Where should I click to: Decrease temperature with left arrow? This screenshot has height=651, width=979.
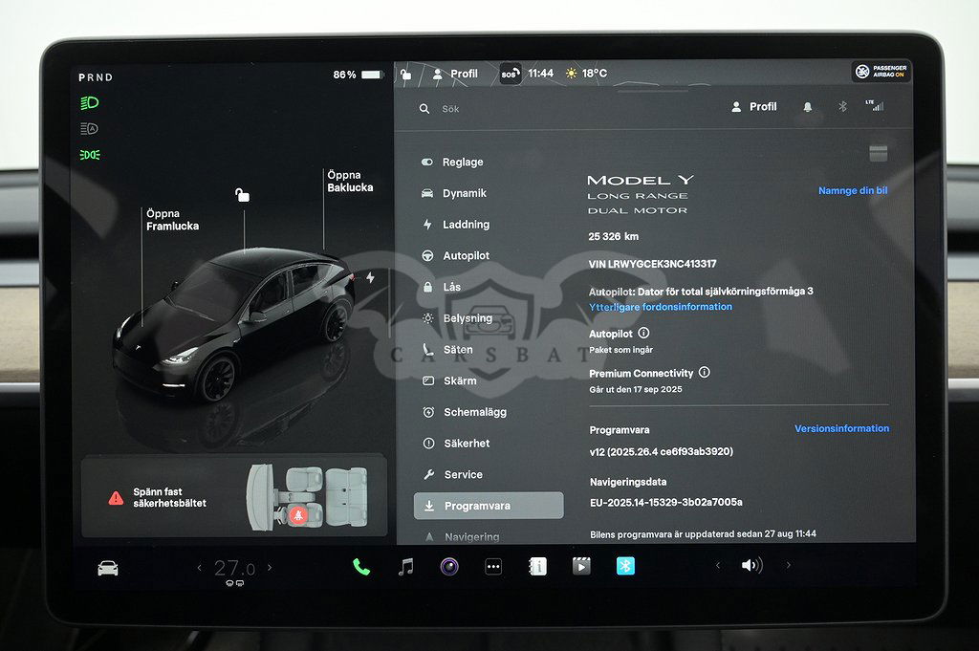200,568
